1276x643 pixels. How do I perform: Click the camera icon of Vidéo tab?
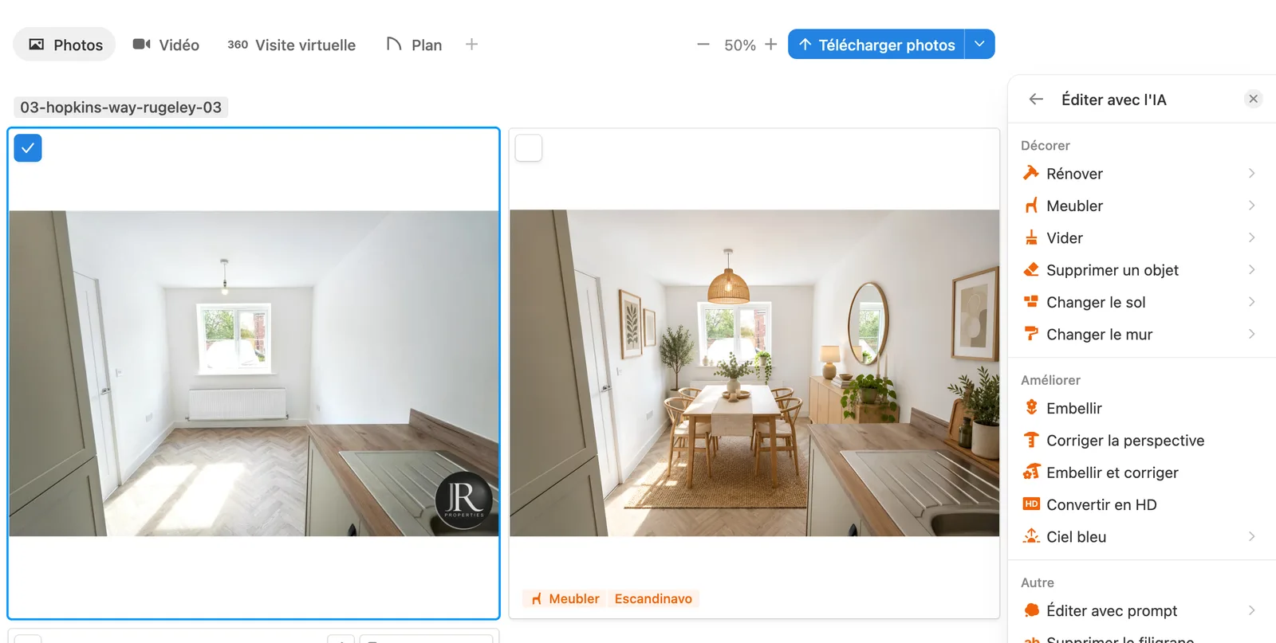[142, 45]
